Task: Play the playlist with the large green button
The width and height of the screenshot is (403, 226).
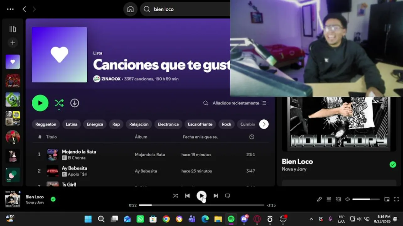Action: pos(40,103)
